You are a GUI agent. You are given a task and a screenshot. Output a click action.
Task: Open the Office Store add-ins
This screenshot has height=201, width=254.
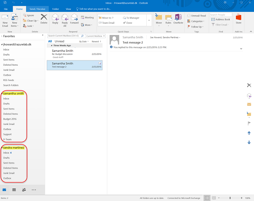[x=238, y=19]
